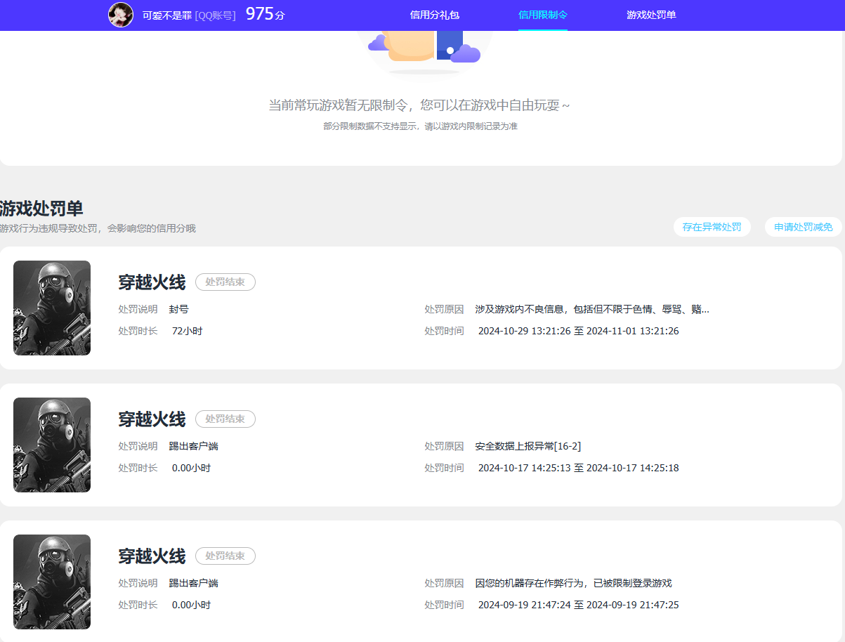Click the username 可爱不是罪

[167, 15]
